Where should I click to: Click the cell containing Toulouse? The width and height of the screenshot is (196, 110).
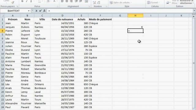point(42,38)
